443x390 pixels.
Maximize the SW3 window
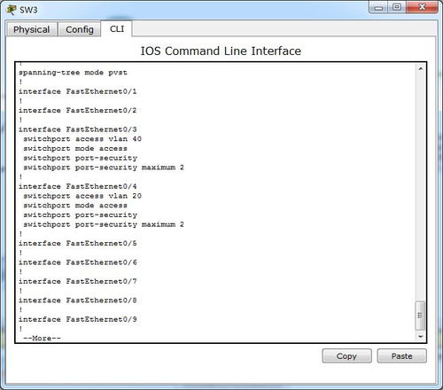coord(397,8)
